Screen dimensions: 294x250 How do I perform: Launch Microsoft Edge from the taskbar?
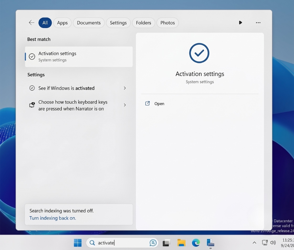point(196,243)
